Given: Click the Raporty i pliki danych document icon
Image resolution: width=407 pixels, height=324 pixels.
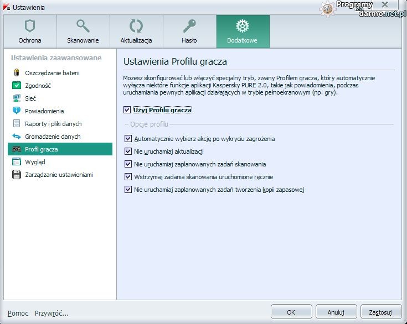Looking at the screenshot, I should [17, 123].
